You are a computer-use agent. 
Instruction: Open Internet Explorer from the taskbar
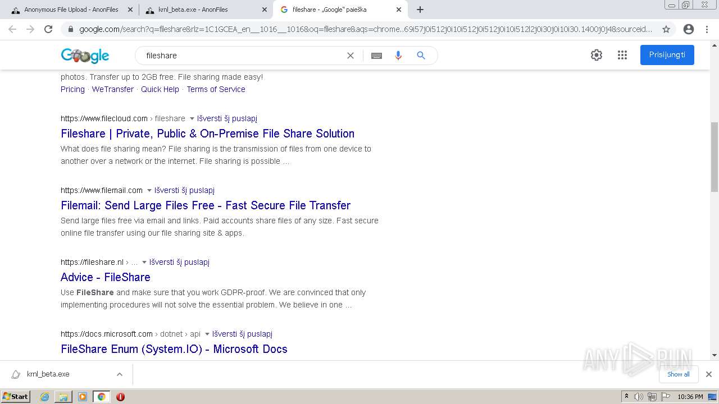click(x=44, y=397)
